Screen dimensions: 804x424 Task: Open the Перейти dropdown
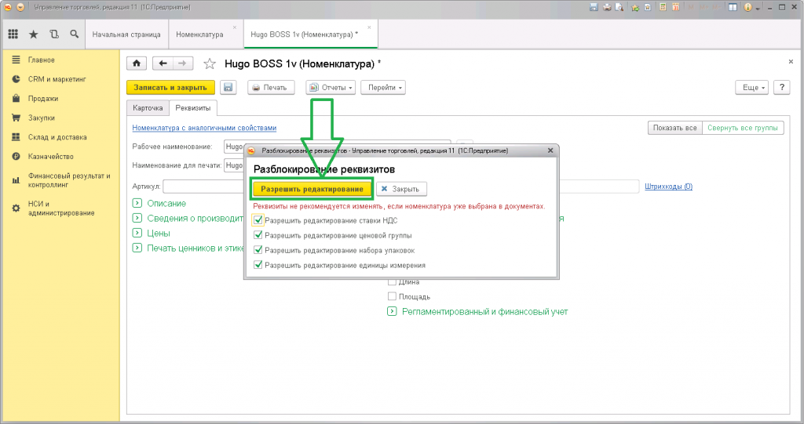[383, 88]
